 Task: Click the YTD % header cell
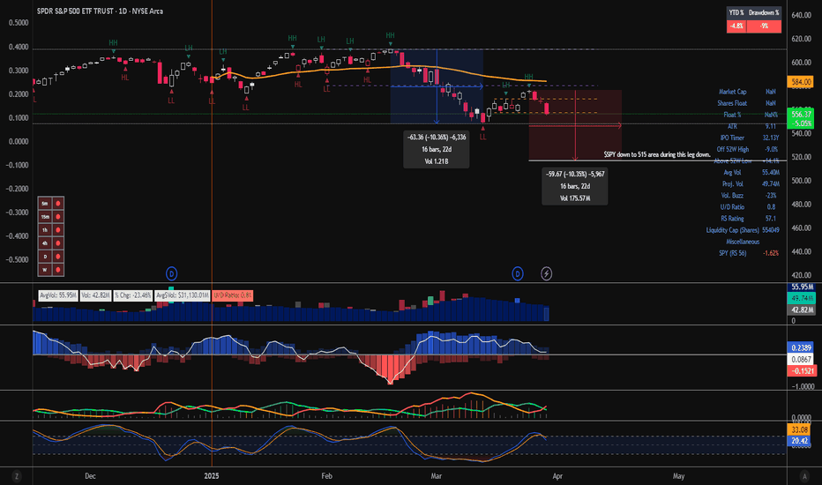coord(736,12)
